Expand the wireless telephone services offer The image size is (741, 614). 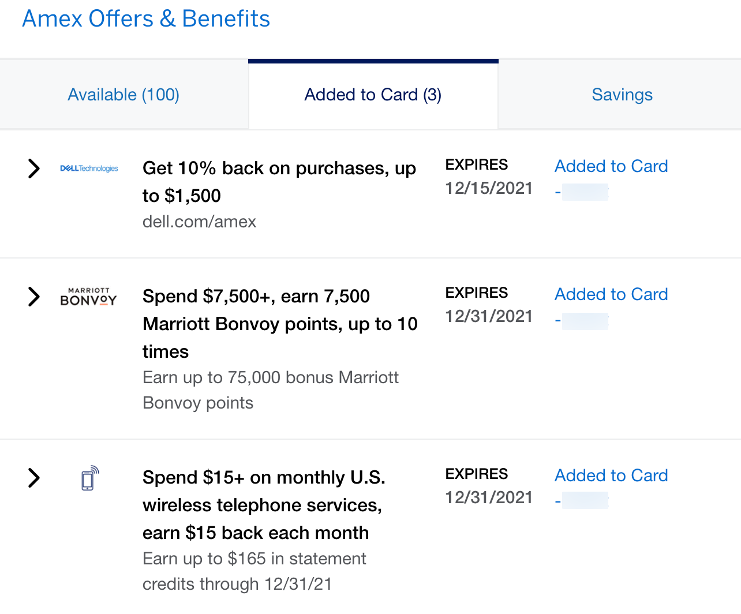[x=34, y=478]
